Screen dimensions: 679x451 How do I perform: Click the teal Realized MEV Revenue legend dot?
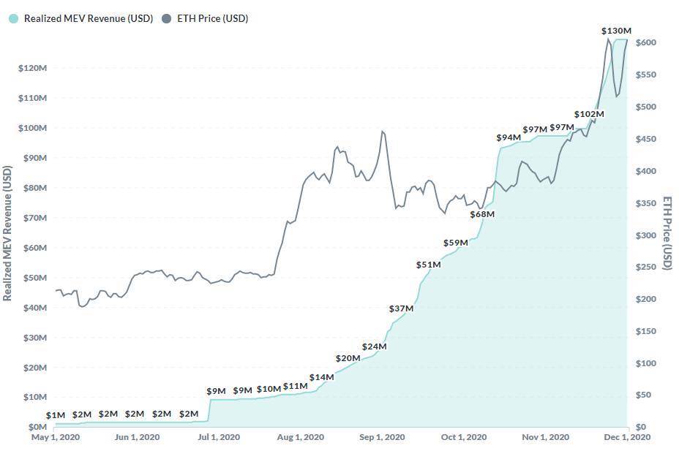click(14, 19)
